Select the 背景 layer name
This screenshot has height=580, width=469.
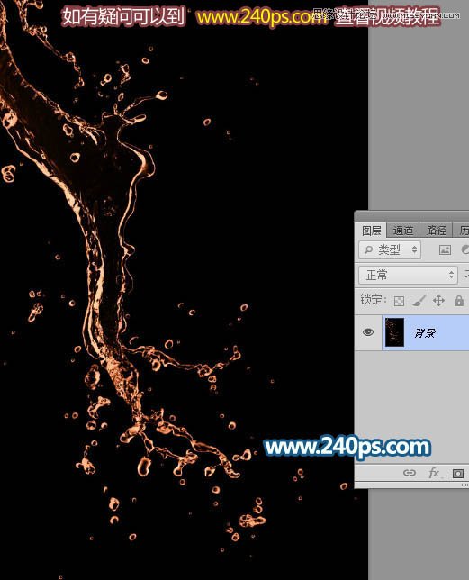point(424,333)
